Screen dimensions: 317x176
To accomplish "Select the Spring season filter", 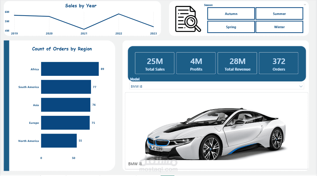I will coord(231,27).
